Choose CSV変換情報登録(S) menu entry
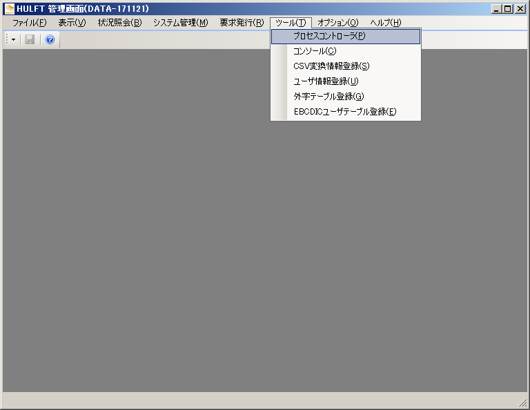 [346, 66]
